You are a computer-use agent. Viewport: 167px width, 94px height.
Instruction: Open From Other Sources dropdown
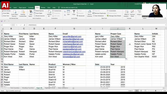pos(15,13)
